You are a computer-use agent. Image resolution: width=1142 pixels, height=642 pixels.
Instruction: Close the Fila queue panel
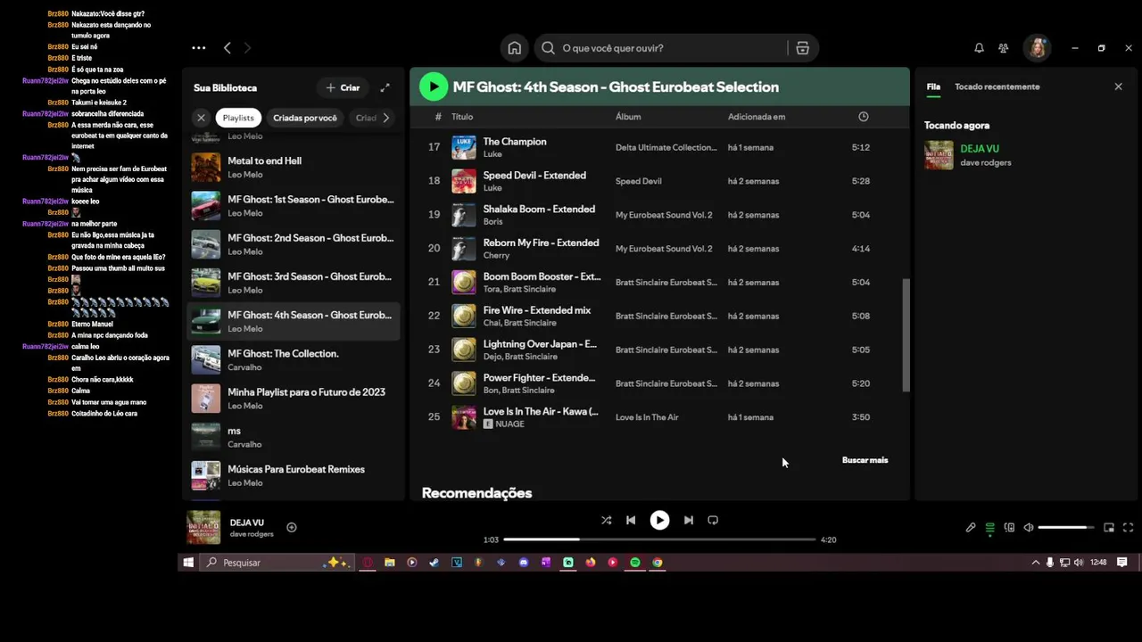(1118, 86)
